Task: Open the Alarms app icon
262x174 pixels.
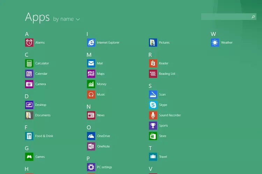Action: pos(29,42)
